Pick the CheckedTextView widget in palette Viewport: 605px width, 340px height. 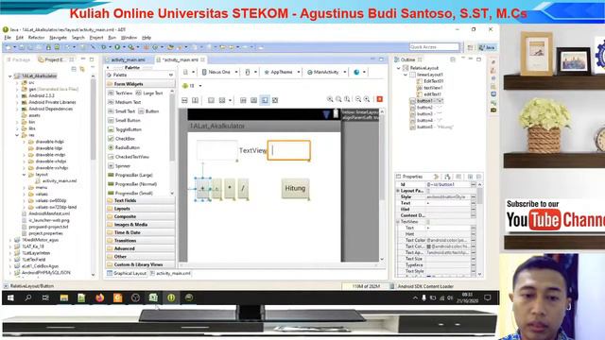(129, 157)
